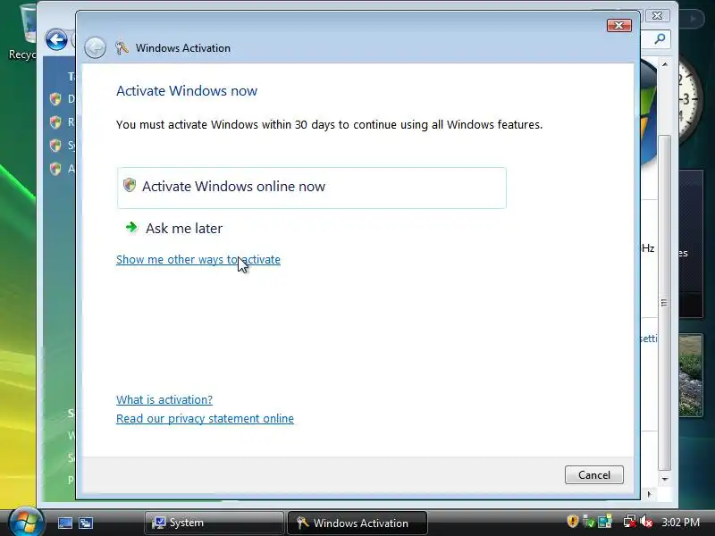Click the shield icon on Activate Windows online

[130, 185]
